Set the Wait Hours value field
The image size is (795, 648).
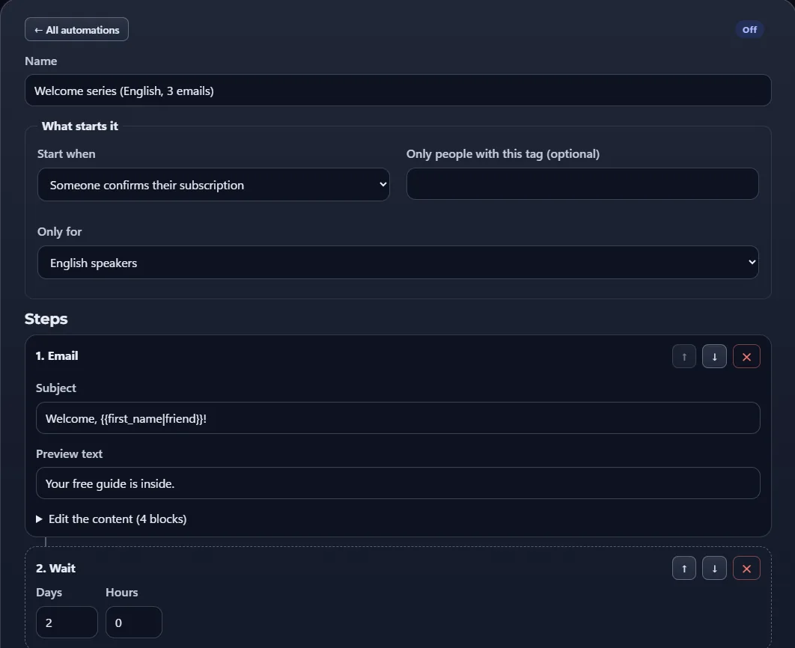pos(134,622)
